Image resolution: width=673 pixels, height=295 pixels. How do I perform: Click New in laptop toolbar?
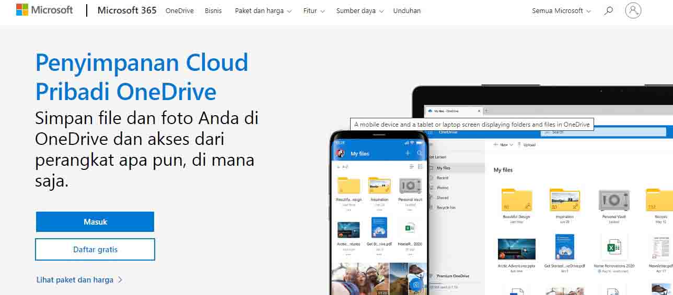pyautogui.click(x=503, y=144)
